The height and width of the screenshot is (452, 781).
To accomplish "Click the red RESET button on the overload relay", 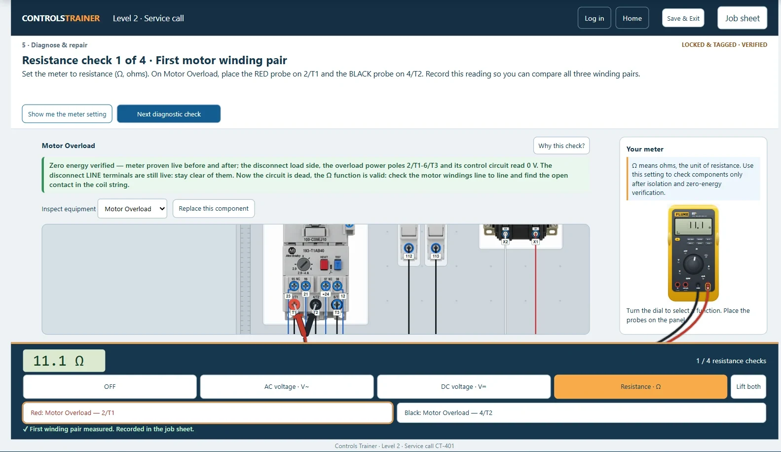I will click(324, 265).
